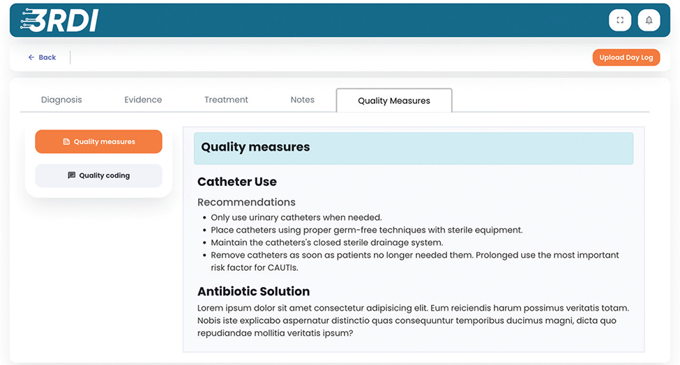Click the Recommendations subheading
Screen dimensions: 680x365
coord(246,202)
